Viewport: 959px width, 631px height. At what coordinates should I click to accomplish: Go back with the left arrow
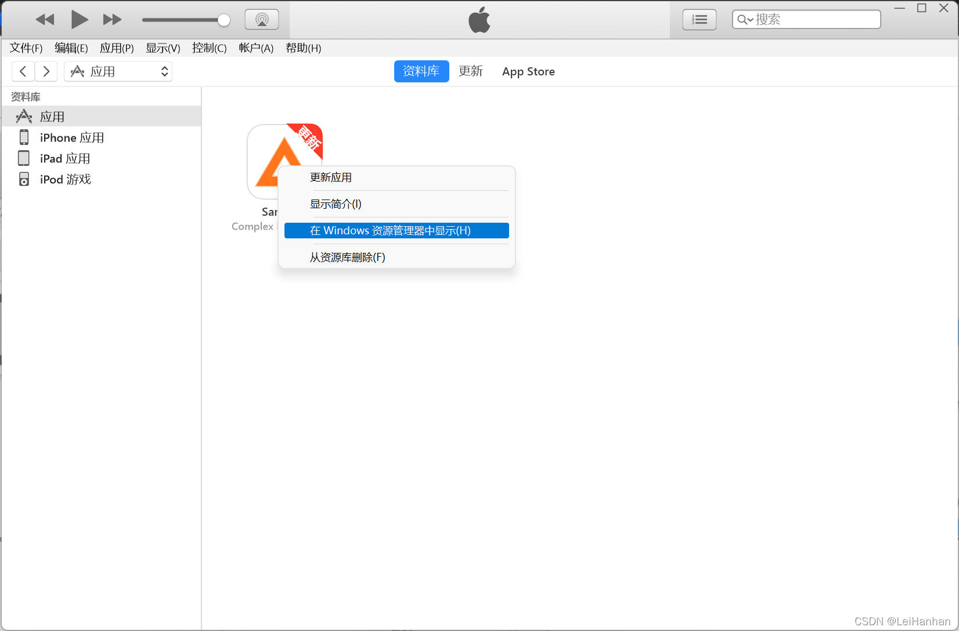click(23, 71)
